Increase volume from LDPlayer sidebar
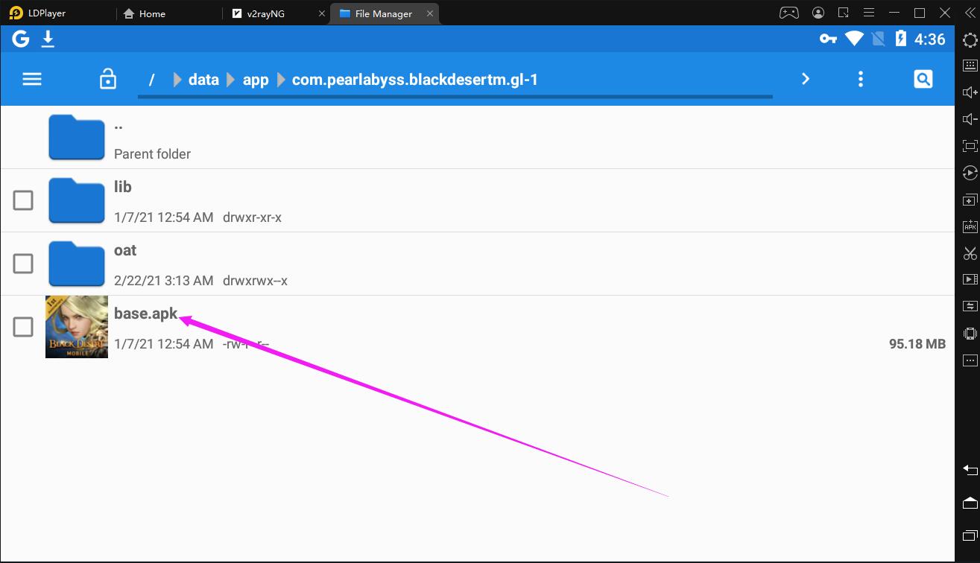The image size is (980, 563). 970,92
